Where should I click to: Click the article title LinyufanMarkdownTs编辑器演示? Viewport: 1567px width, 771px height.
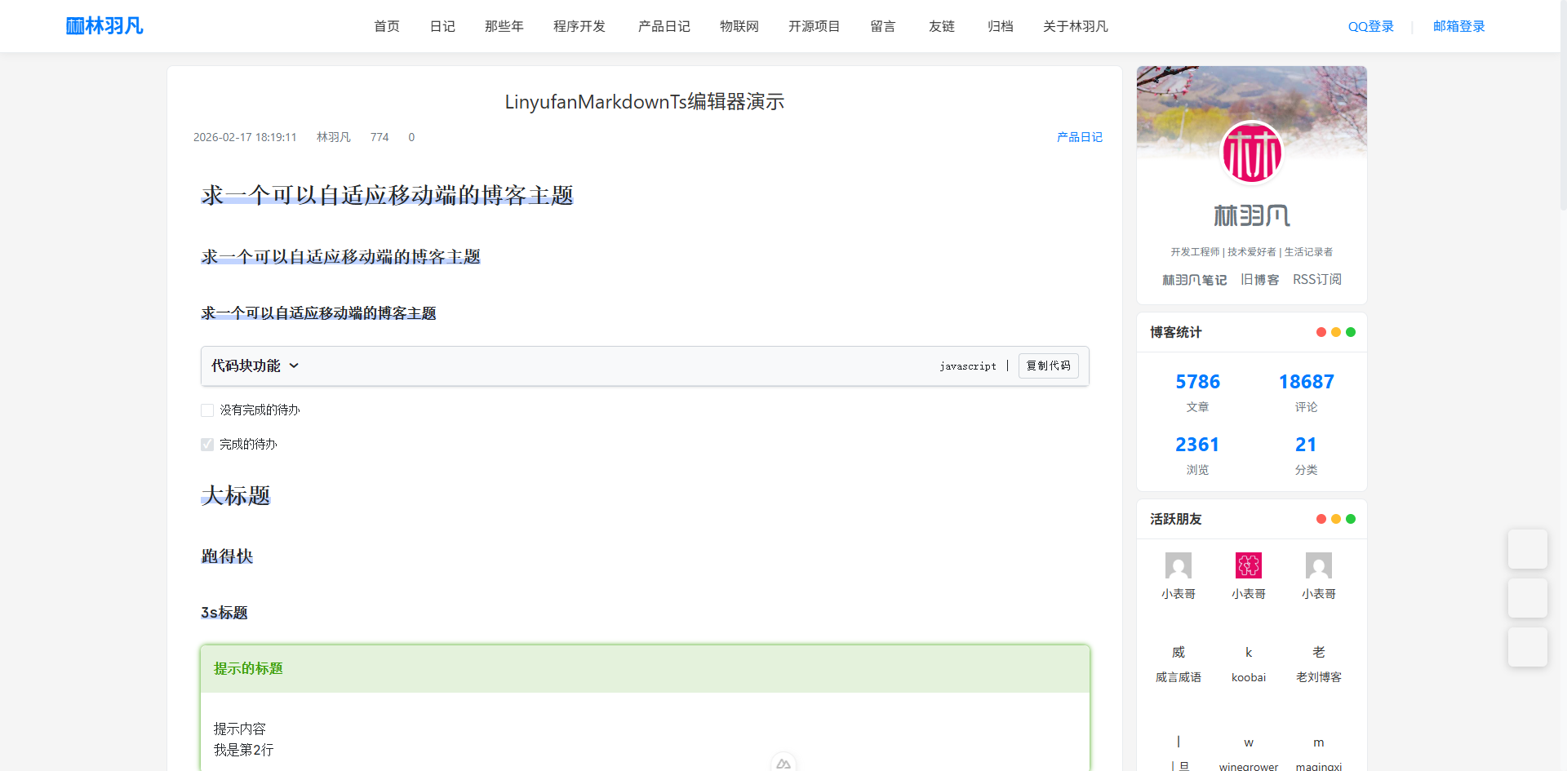[645, 102]
